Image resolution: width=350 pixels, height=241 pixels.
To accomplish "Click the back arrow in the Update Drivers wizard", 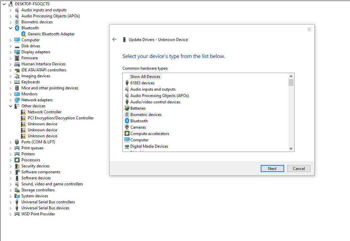I will pos(114,39).
